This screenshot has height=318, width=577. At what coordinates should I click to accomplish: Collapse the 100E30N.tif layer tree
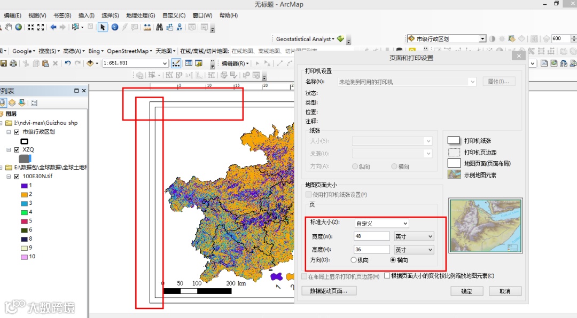[9, 177]
